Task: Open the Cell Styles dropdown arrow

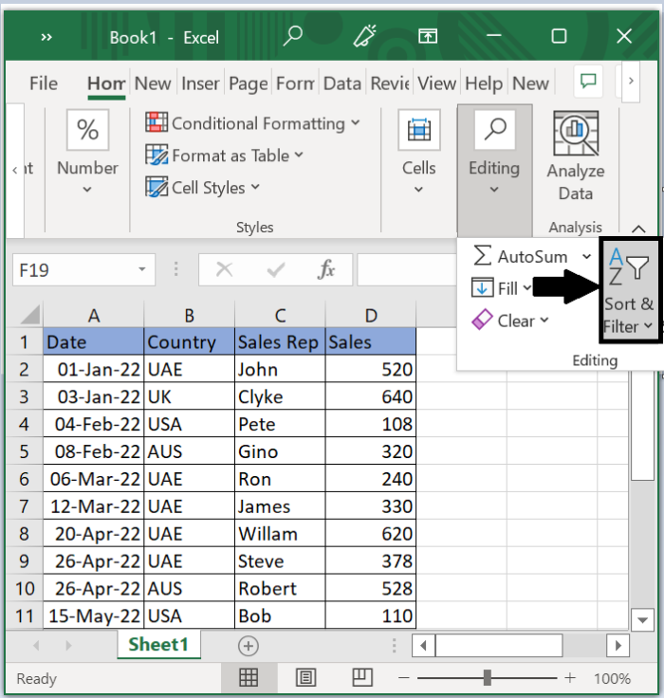Action: pos(255,187)
